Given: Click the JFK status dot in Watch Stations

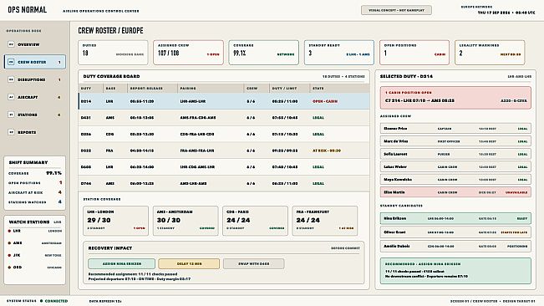Looking at the screenshot, I should (x=9, y=255).
